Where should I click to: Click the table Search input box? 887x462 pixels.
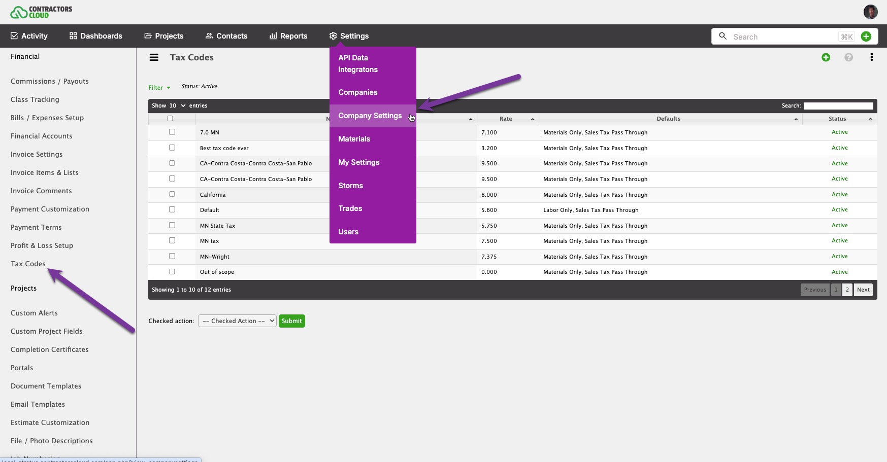tap(838, 106)
